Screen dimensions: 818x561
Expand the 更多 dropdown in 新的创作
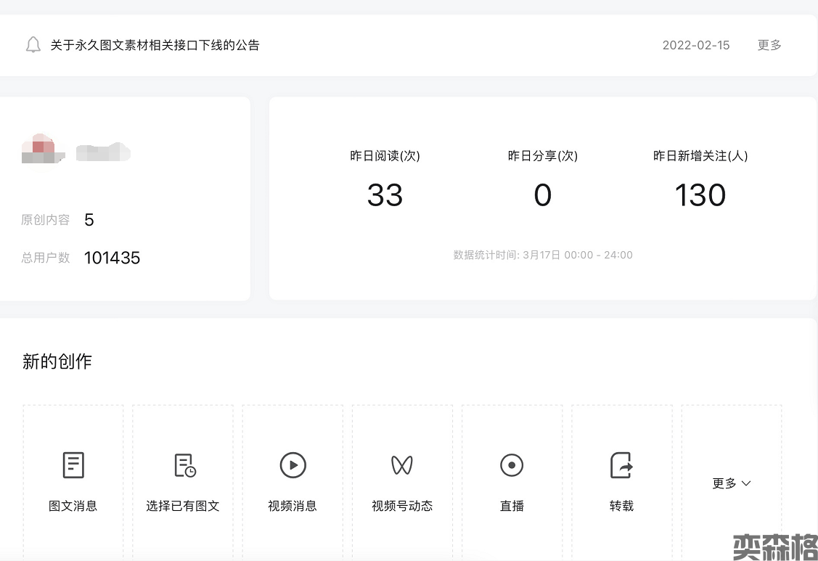coord(731,483)
